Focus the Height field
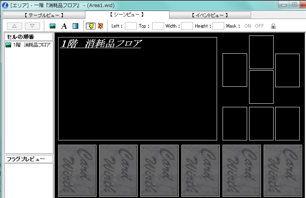Image resolution: width=306 pixels, height=198 pixels. tap(218, 26)
